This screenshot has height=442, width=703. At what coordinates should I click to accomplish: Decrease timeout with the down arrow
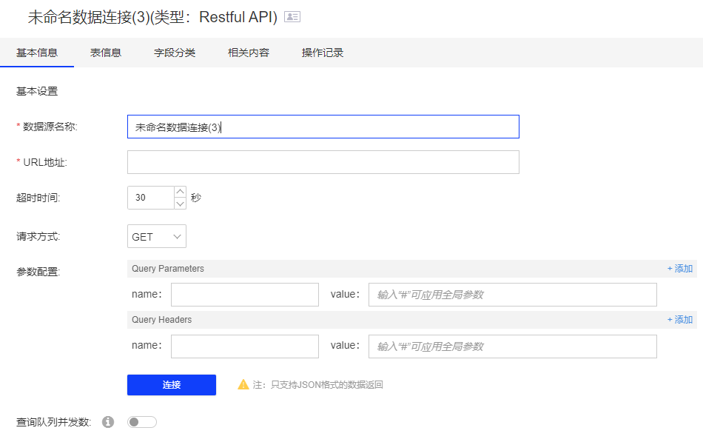(180, 204)
